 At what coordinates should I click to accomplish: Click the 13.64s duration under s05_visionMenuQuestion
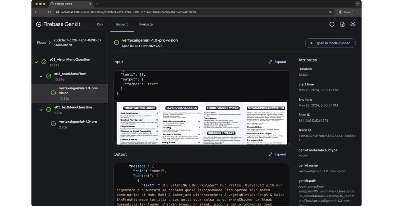(54, 65)
